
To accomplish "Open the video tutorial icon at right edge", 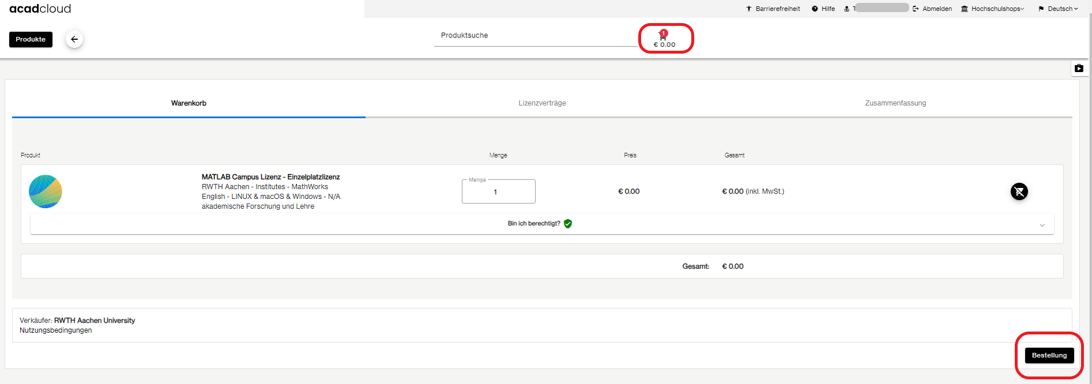I will pyautogui.click(x=1079, y=68).
